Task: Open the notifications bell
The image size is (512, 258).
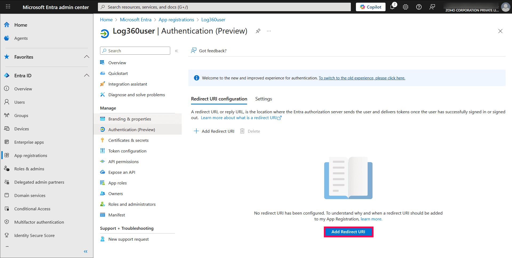Action: 392,7
